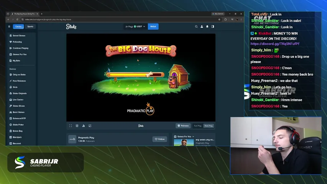Open Following in sidebar
The image size is (327, 184).
pos(17,42)
